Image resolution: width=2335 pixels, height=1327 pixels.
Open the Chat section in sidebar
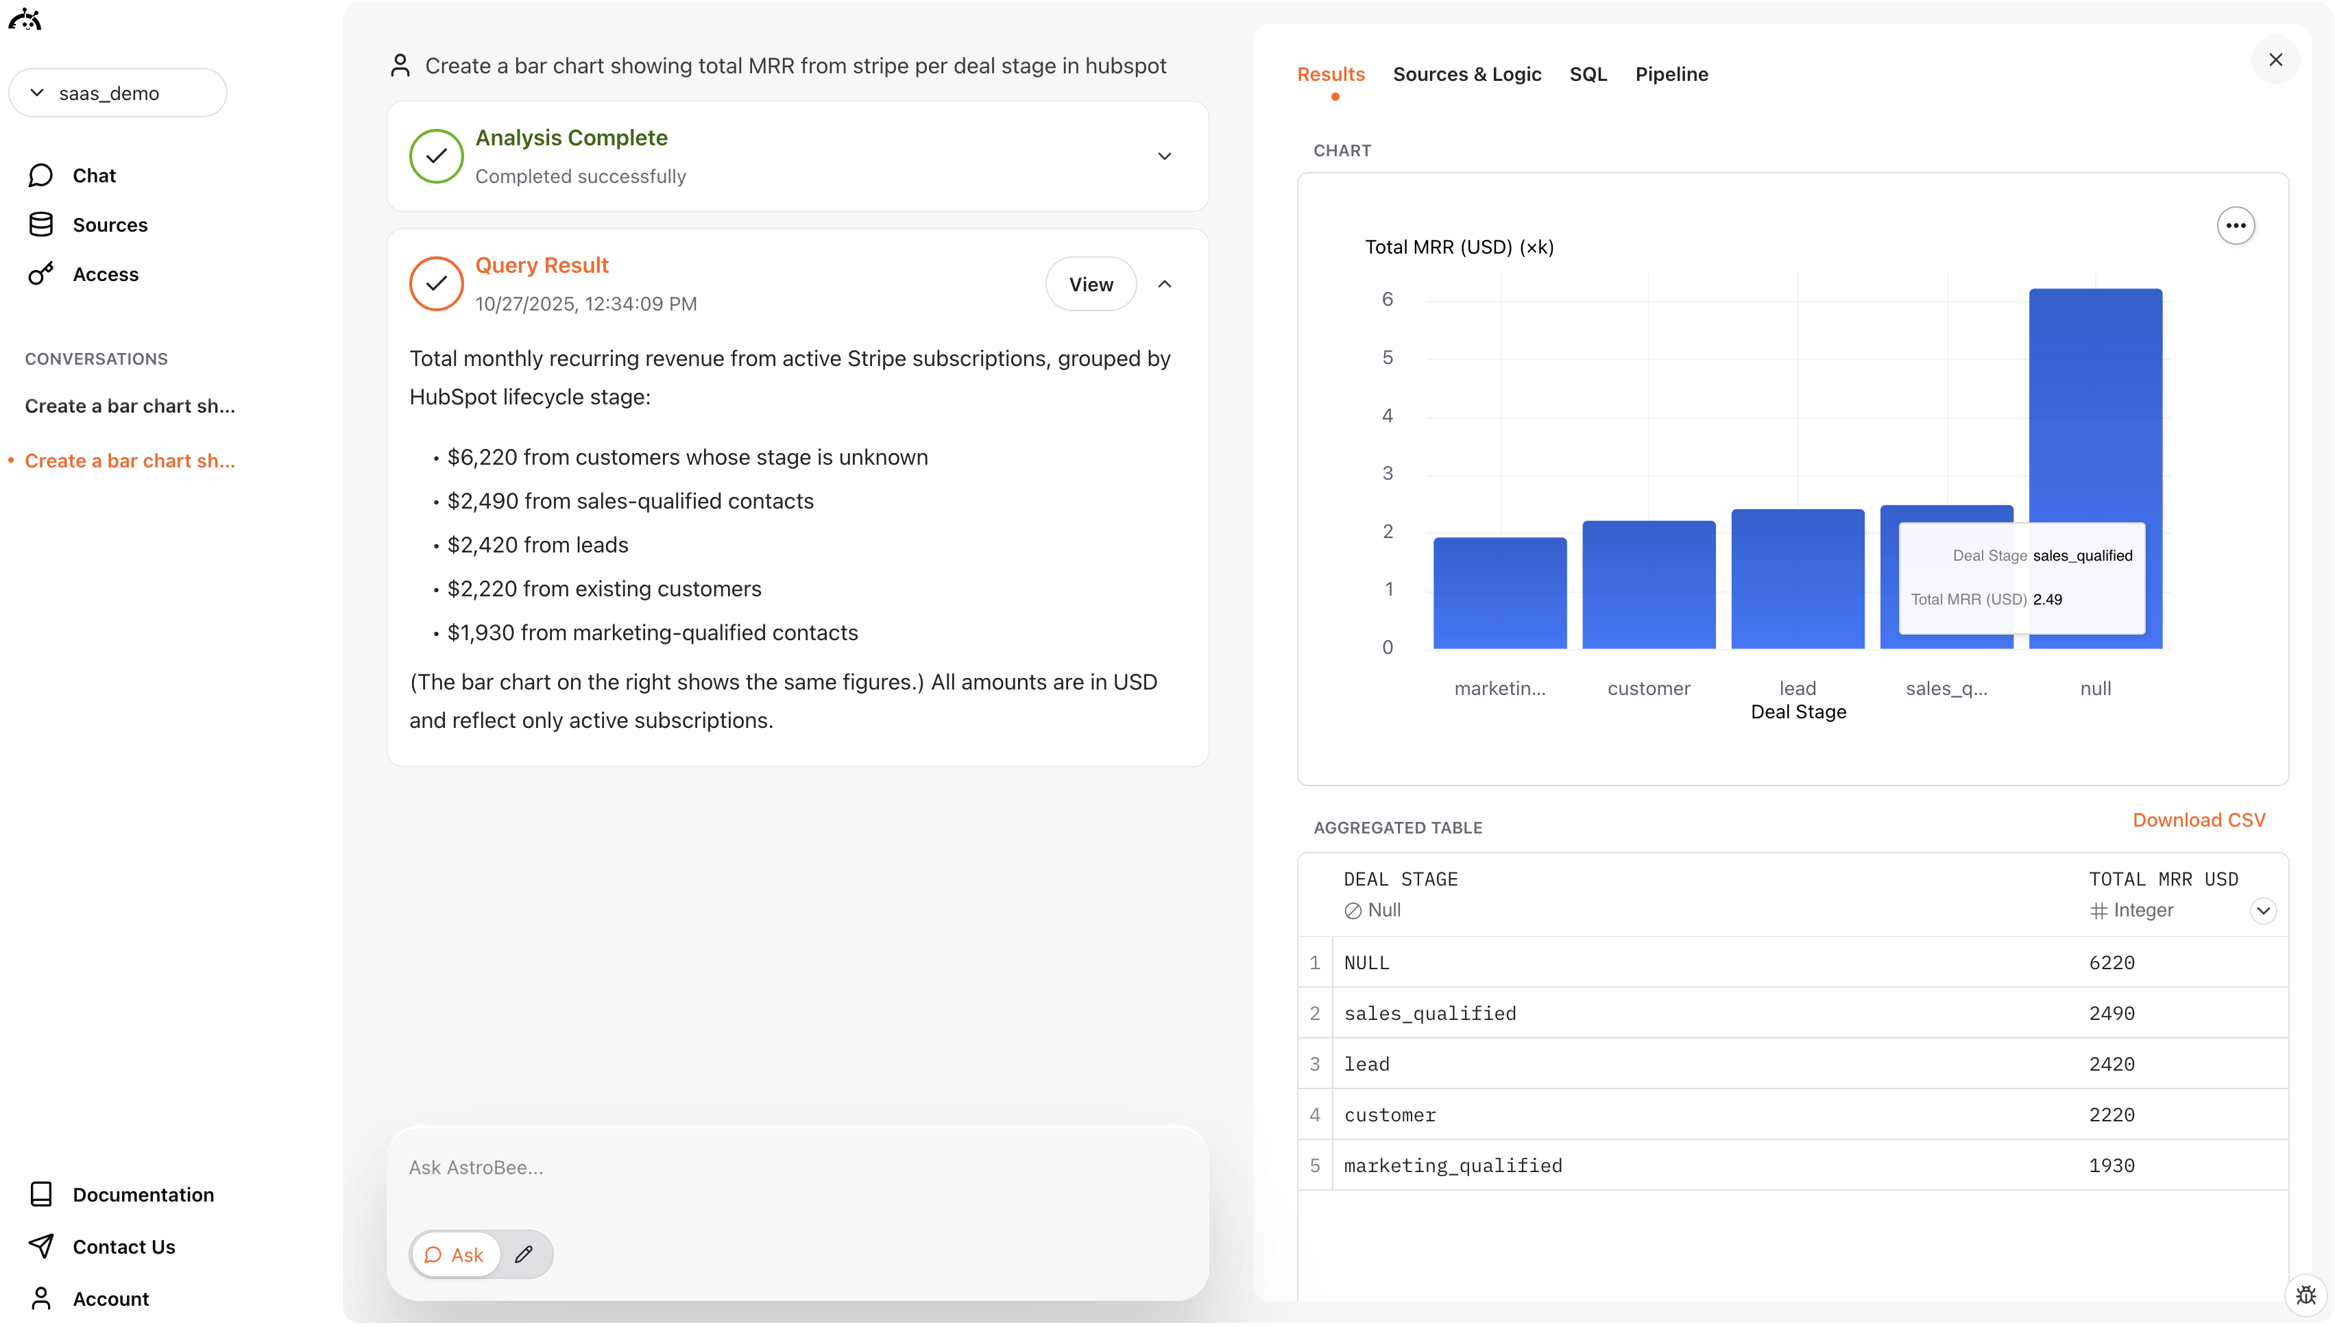click(94, 175)
